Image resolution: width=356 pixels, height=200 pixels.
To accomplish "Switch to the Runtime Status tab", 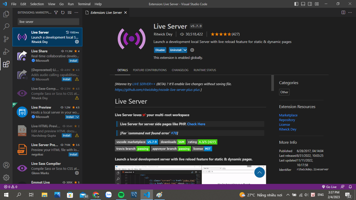I will coord(205,70).
